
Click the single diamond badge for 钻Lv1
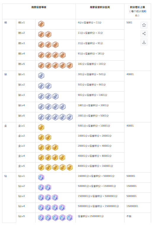click(x=41, y=177)
